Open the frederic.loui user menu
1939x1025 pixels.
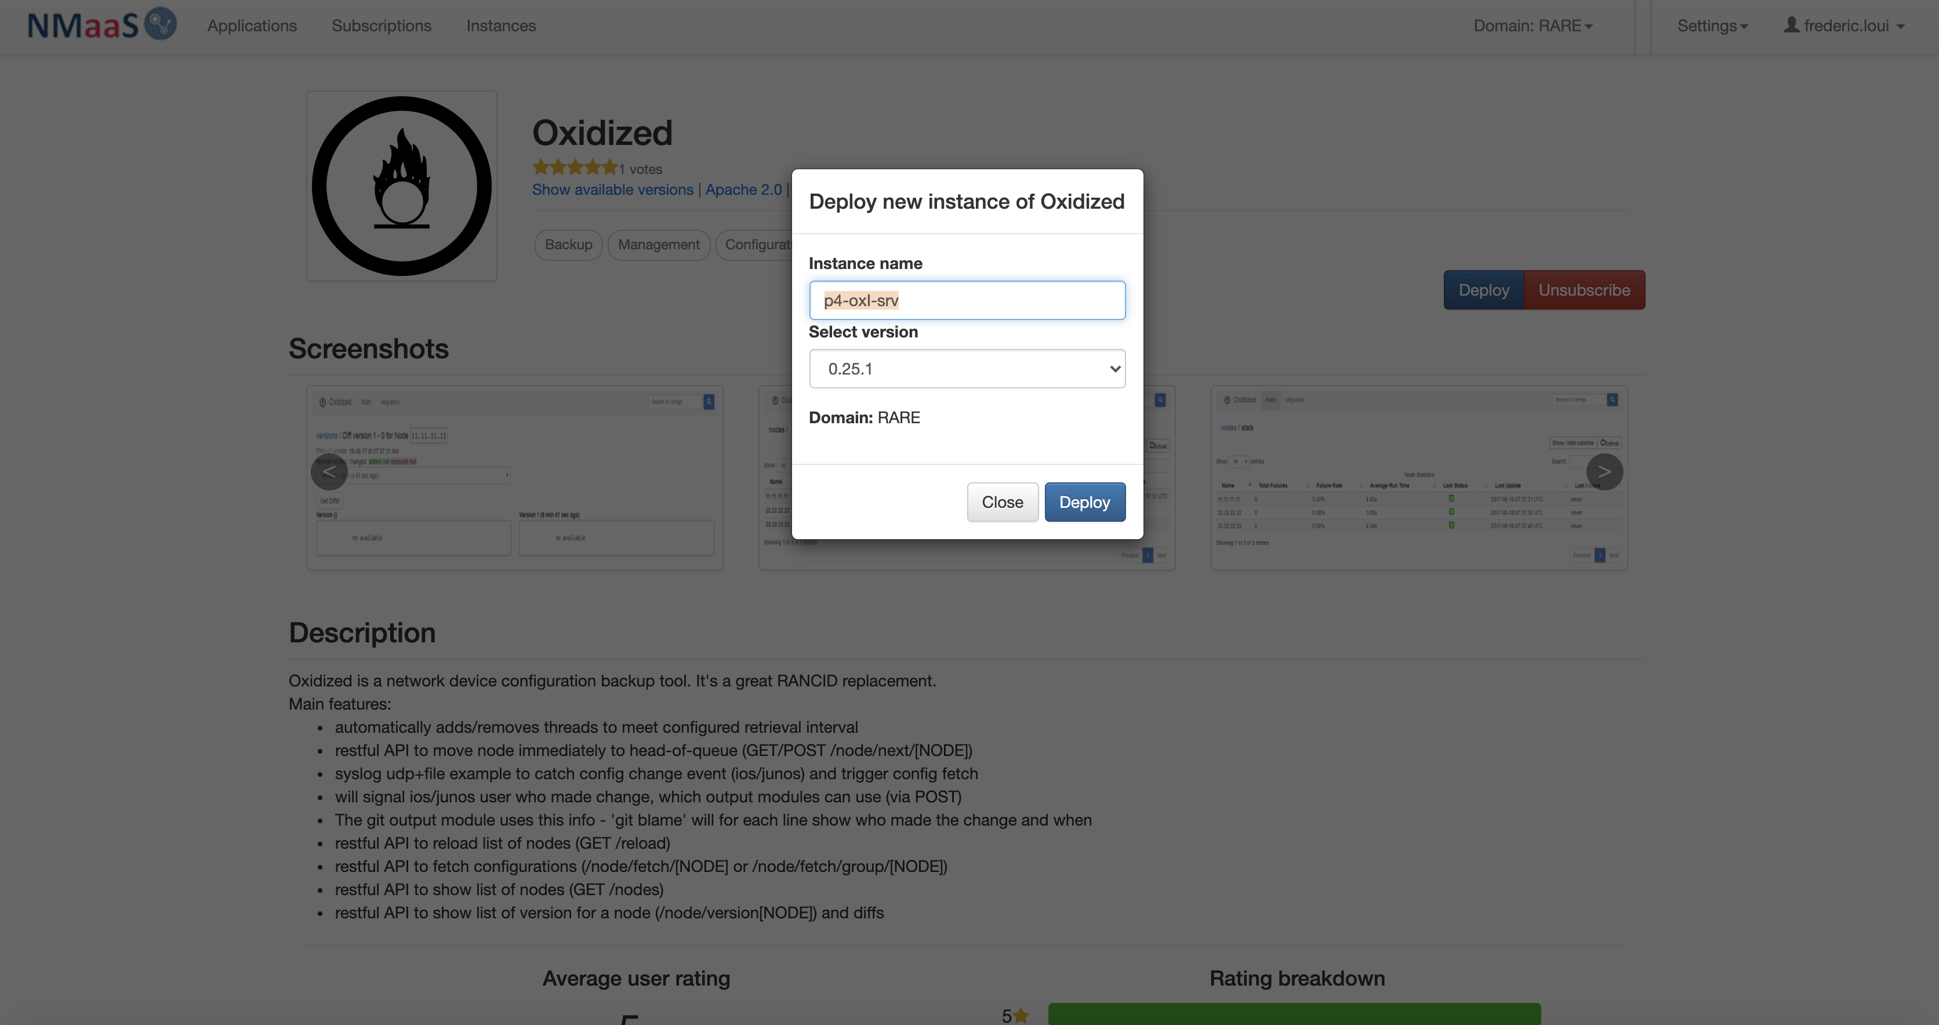(x=1843, y=26)
